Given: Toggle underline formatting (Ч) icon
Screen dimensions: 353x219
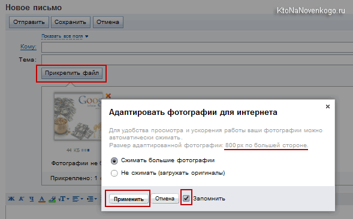Looking at the screenshot, I should tap(32, 199).
